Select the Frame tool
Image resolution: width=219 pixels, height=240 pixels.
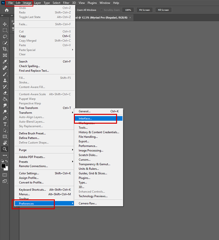pos(5,55)
